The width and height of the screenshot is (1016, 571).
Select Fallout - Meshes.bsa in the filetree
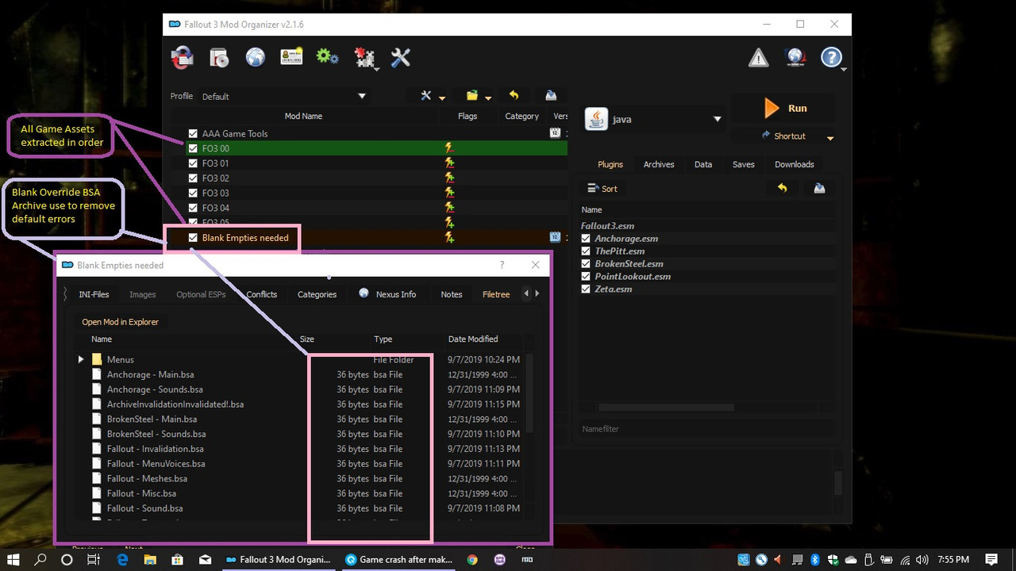(x=147, y=478)
